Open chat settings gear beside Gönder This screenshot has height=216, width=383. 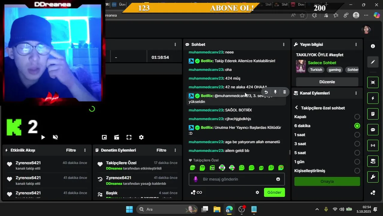[x=257, y=192]
